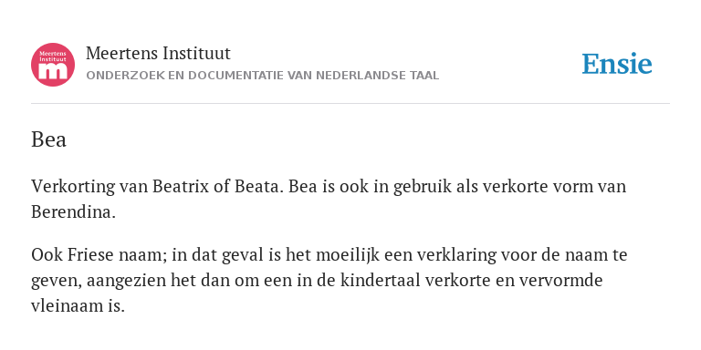
Task: Click the round Meertens Instituut logo
Action: coord(53,65)
